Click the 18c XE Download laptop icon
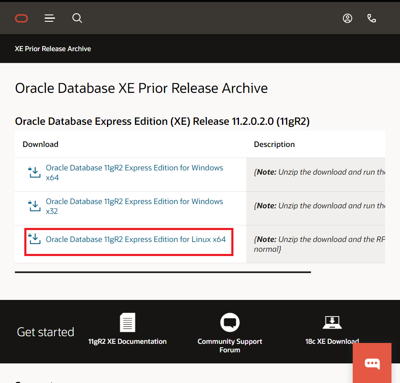 point(332,323)
